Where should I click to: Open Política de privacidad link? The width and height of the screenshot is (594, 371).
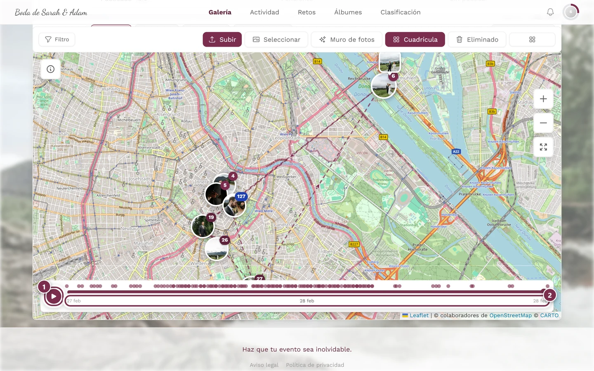point(315,365)
